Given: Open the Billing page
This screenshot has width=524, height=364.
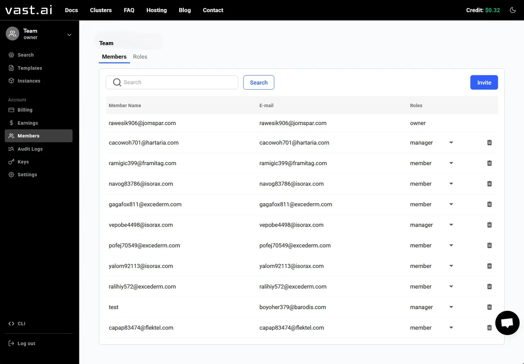Looking at the screenshot, I should [25, 110].
